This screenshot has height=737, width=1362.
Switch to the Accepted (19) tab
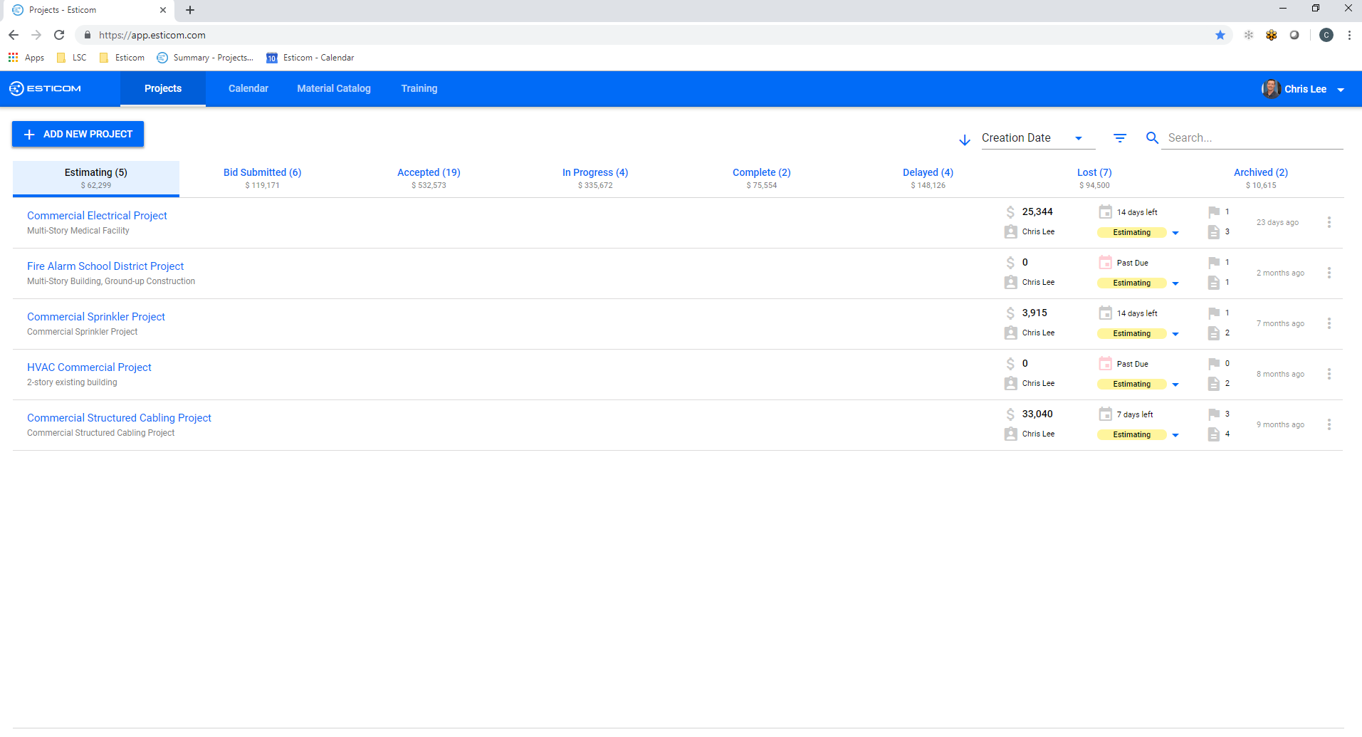[429, 178]
